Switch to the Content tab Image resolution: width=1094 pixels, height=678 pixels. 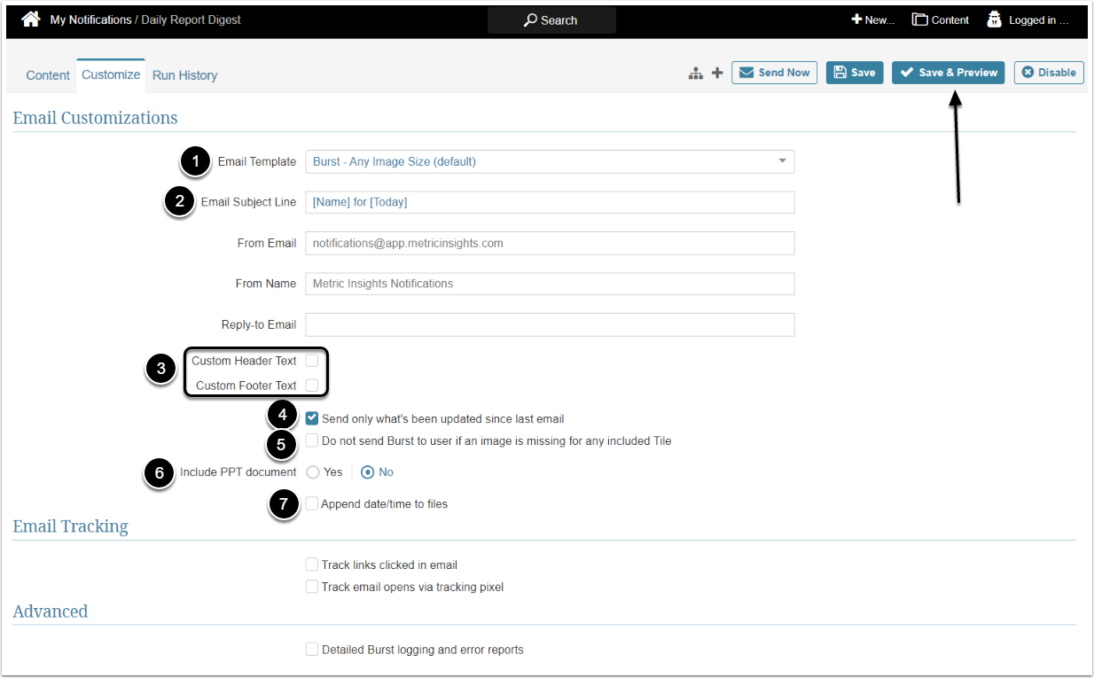[x=48, y=75]
